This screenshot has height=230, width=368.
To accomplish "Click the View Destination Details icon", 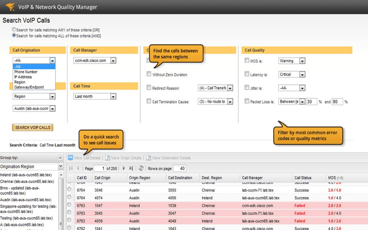I will tap(148, 158).
